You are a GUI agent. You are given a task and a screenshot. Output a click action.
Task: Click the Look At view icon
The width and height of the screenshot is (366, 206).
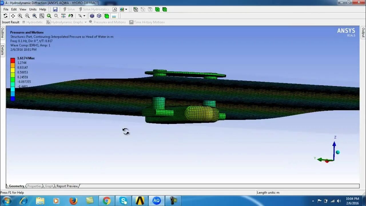coord(71,16)
